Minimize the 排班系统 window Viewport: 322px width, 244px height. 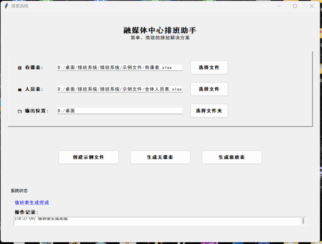279,6
